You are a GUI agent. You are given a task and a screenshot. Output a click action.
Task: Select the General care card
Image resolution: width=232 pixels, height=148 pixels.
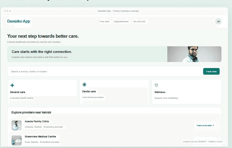pos(42,92)
